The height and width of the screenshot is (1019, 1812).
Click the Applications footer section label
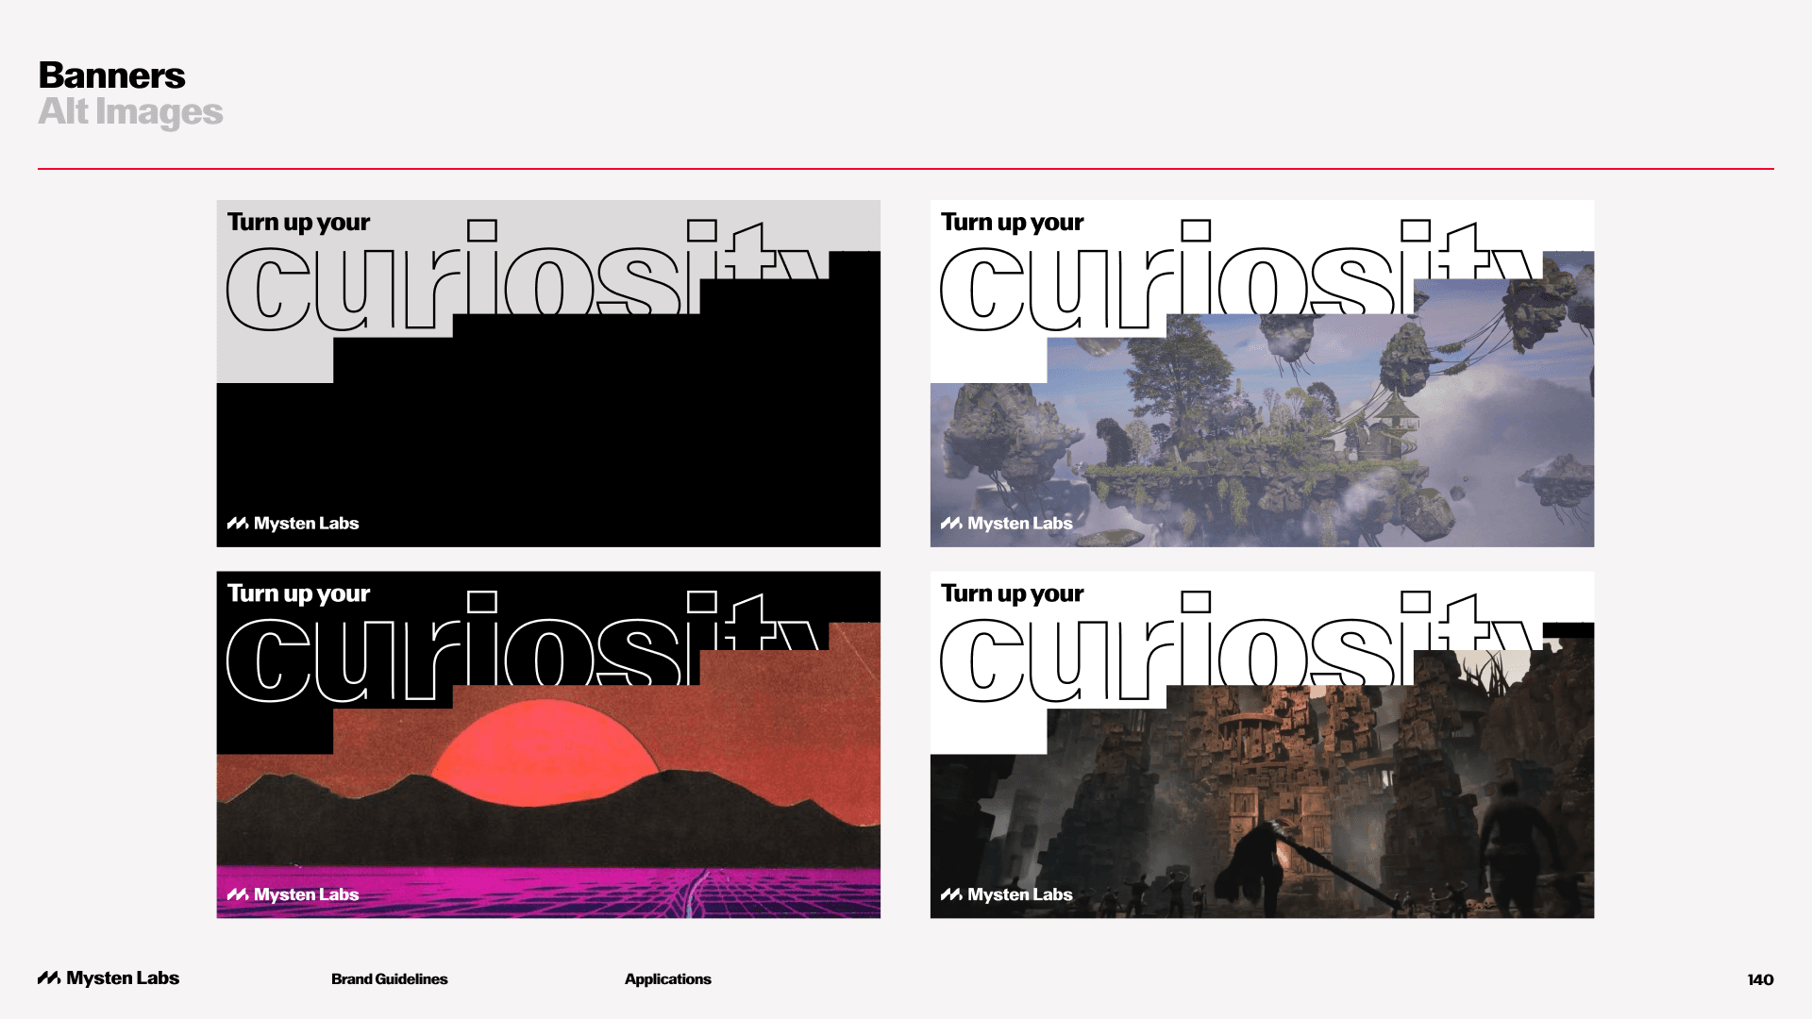667,979
